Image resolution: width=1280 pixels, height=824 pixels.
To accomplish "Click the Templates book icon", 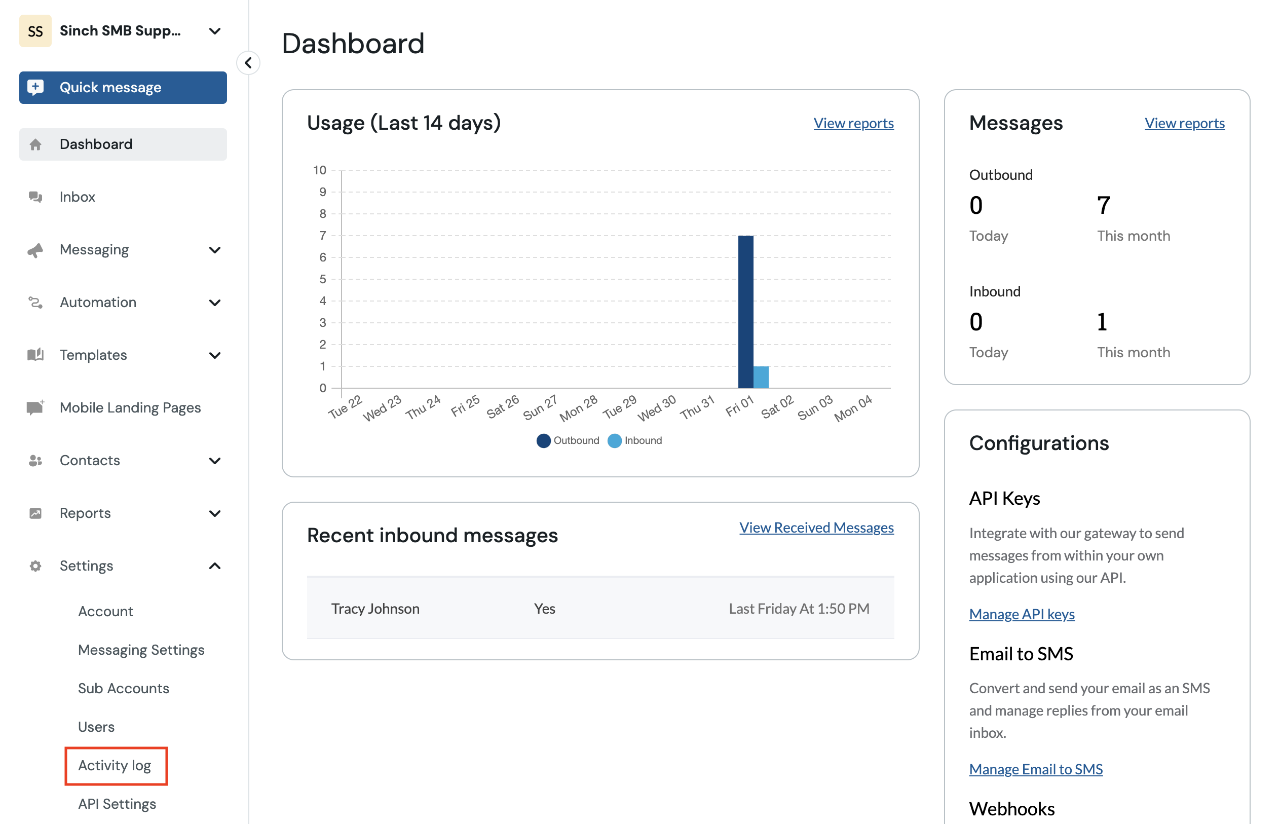I will [35, 355].
